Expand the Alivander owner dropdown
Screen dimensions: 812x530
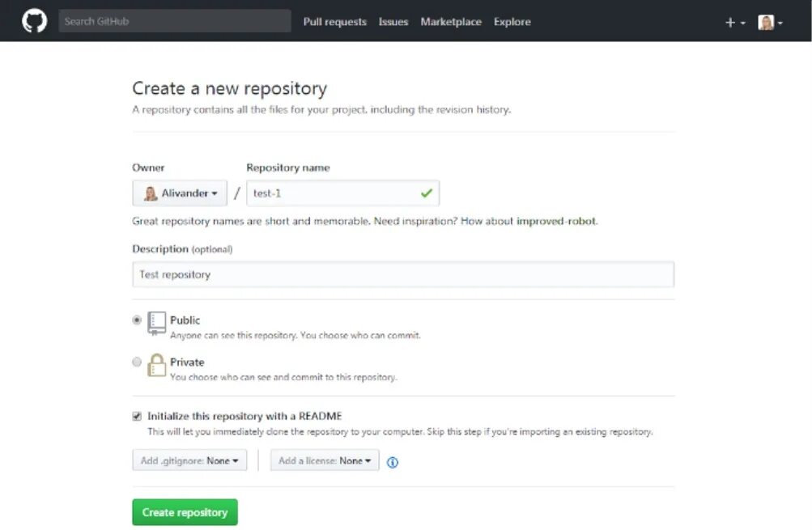coord(180,193)
